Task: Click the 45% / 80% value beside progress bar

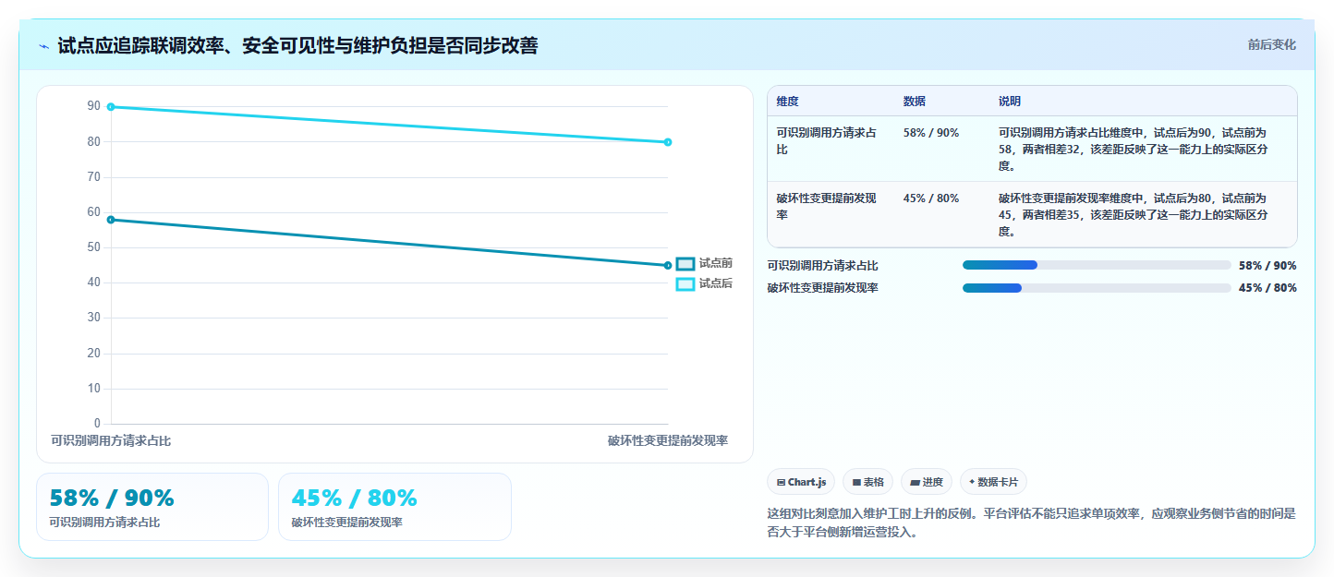Action: [1267, 288]
